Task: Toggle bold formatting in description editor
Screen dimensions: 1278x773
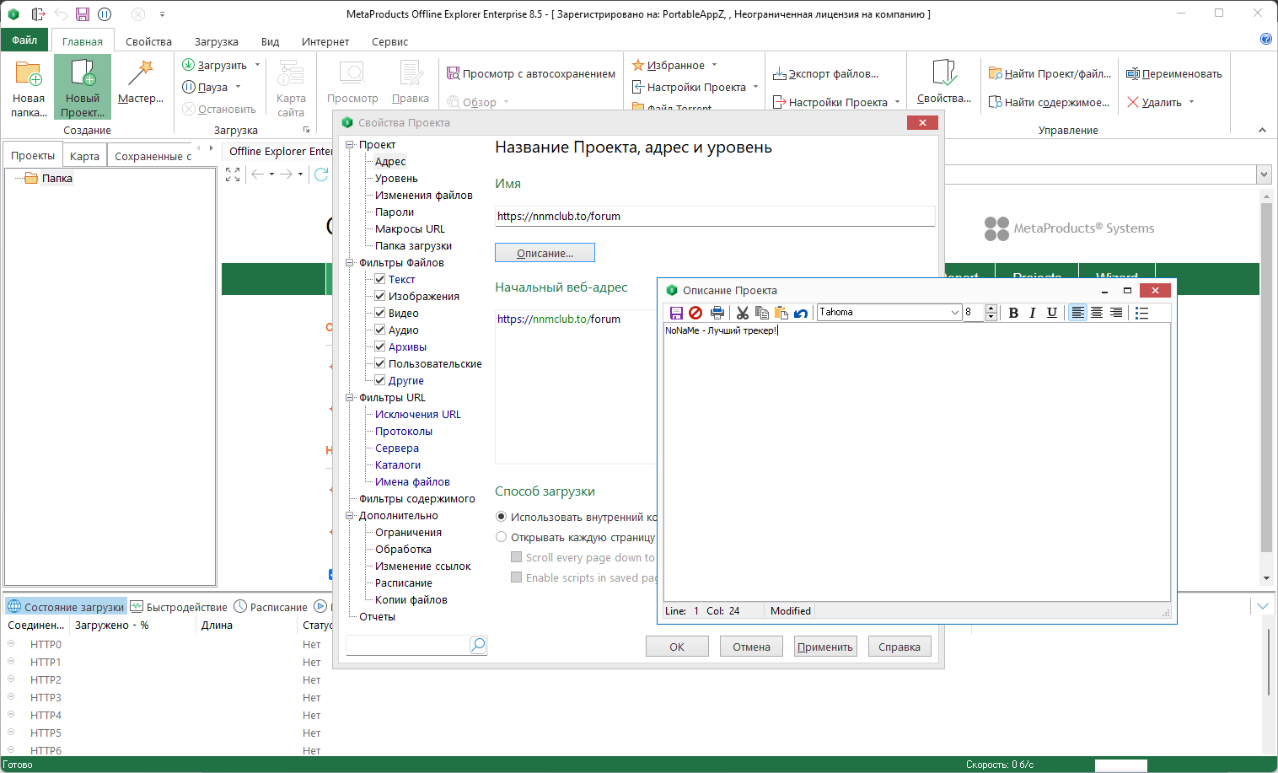Action: pyautogui.click(x=1013, y=313)
